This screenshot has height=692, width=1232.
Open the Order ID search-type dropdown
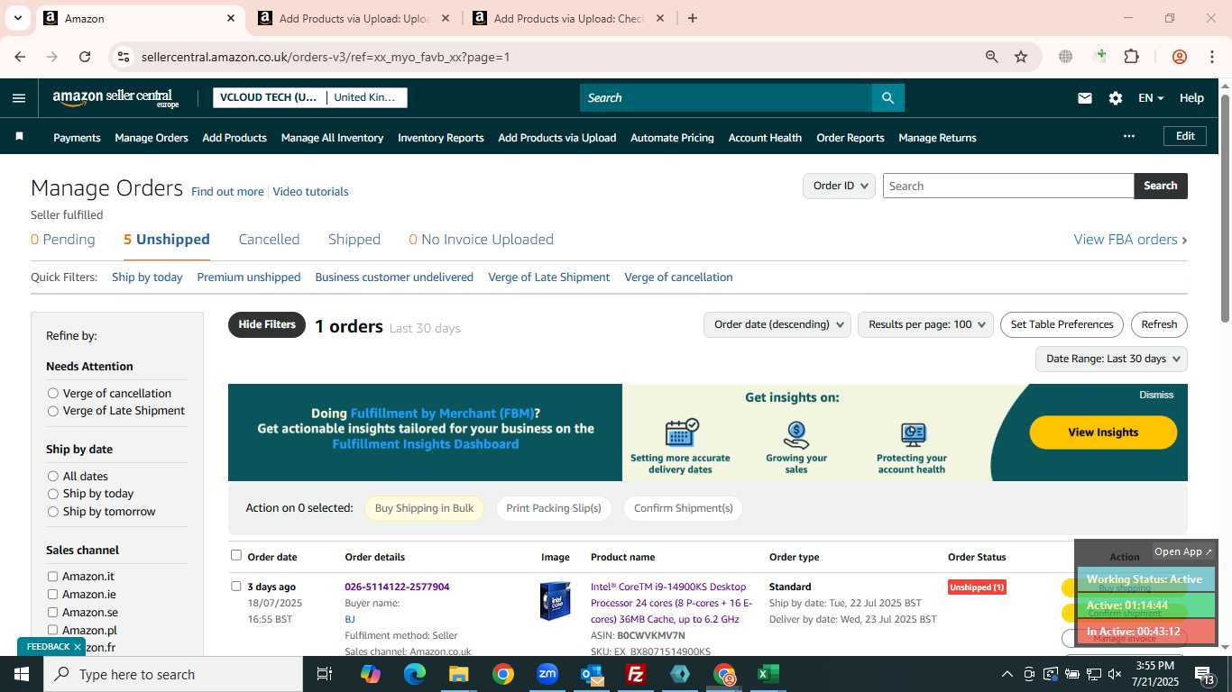839,186
